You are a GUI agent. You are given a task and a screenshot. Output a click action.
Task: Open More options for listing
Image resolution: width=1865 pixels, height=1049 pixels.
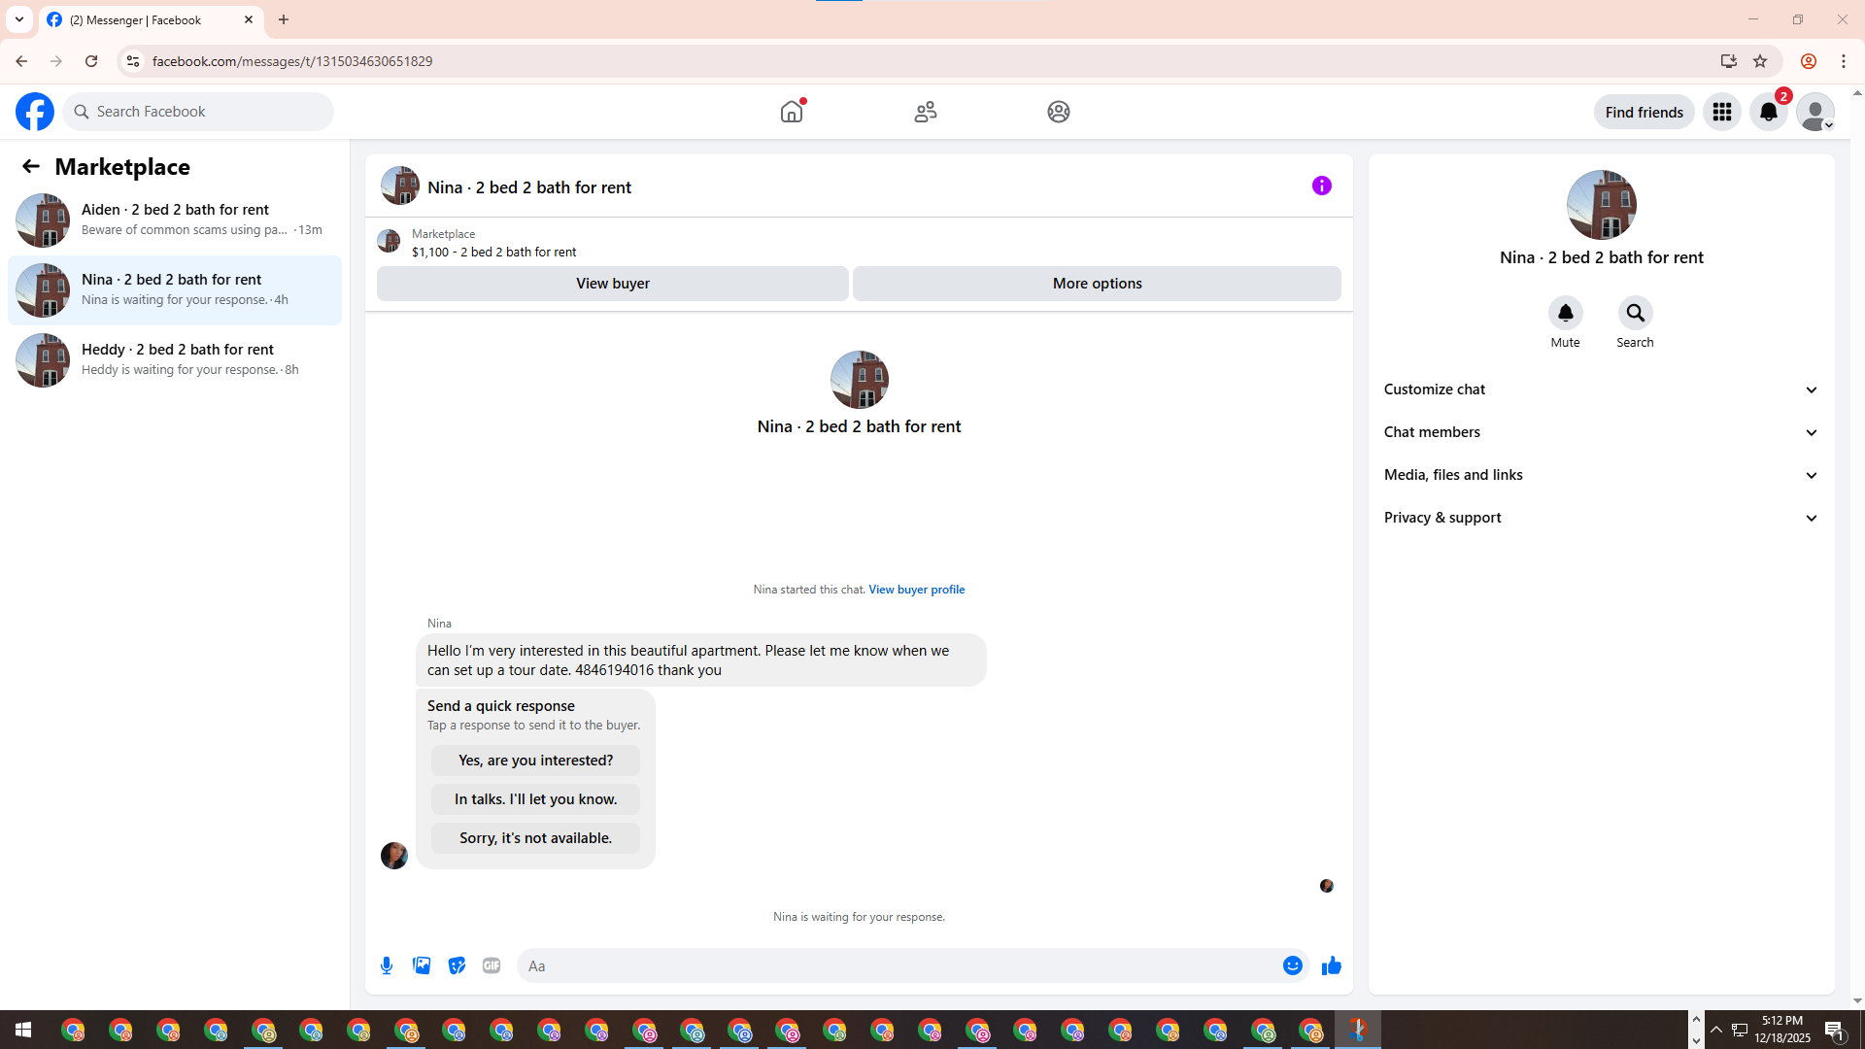coord(1097,284)
